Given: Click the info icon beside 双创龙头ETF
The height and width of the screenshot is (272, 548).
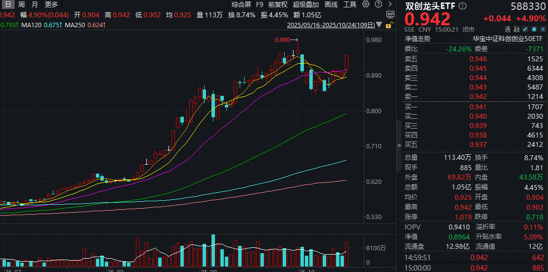Looking at the screenshot, I should 462,6.
